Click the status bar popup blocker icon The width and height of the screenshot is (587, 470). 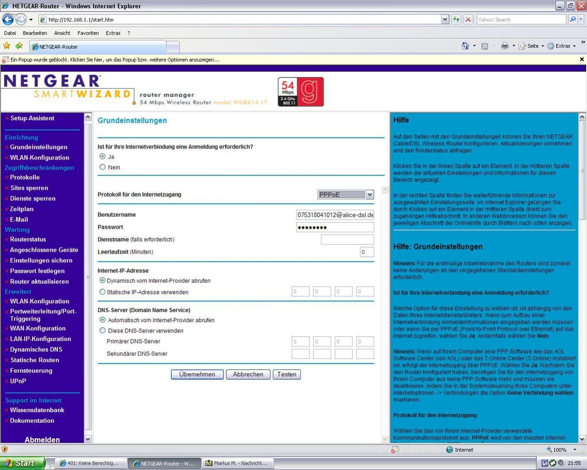point(394,450)
